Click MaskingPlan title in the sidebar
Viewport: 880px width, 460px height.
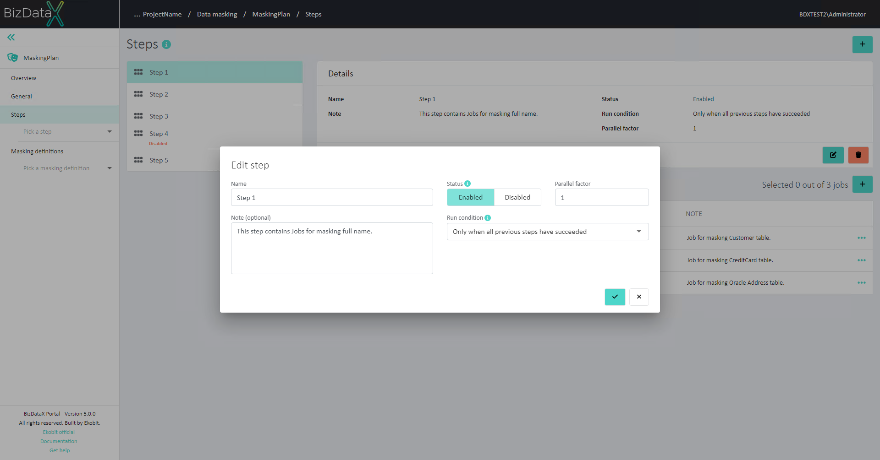[41, 58]
